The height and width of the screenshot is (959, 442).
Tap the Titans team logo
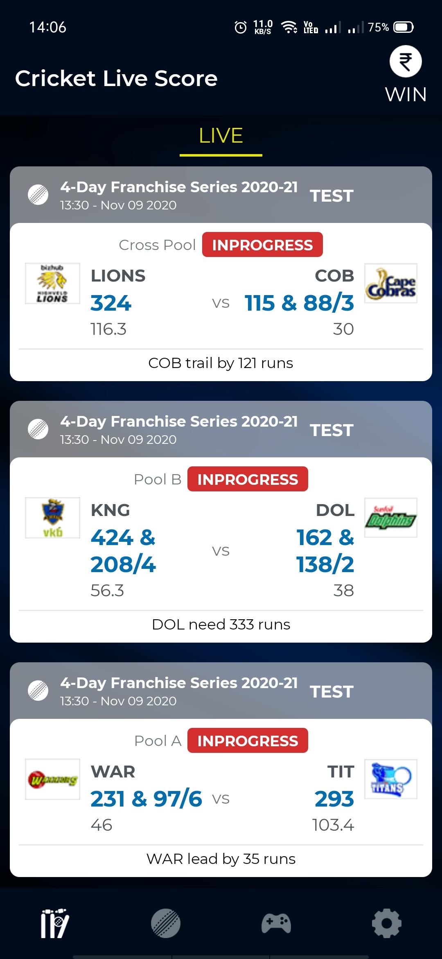click(391, 779)
